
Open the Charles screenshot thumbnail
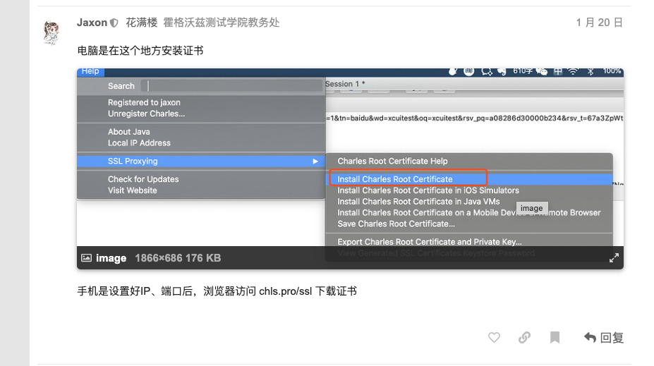(x=350, y=169)
